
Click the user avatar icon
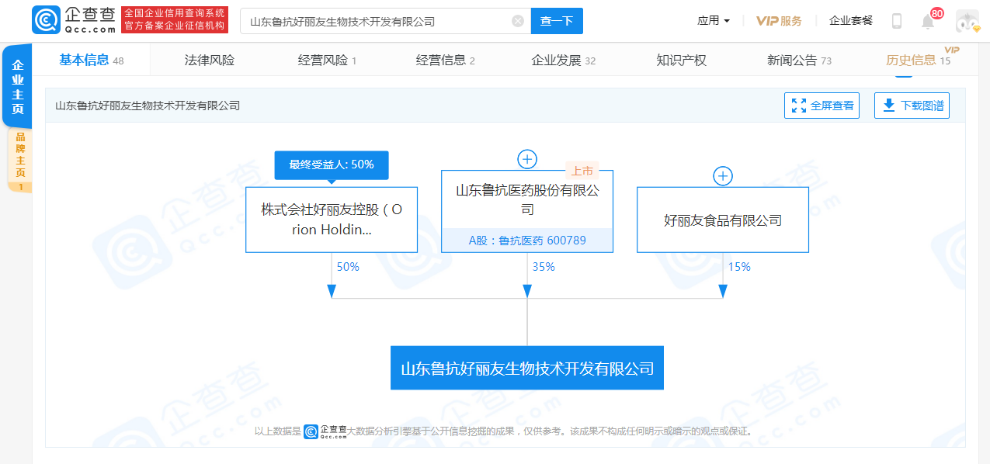[967, 22]
